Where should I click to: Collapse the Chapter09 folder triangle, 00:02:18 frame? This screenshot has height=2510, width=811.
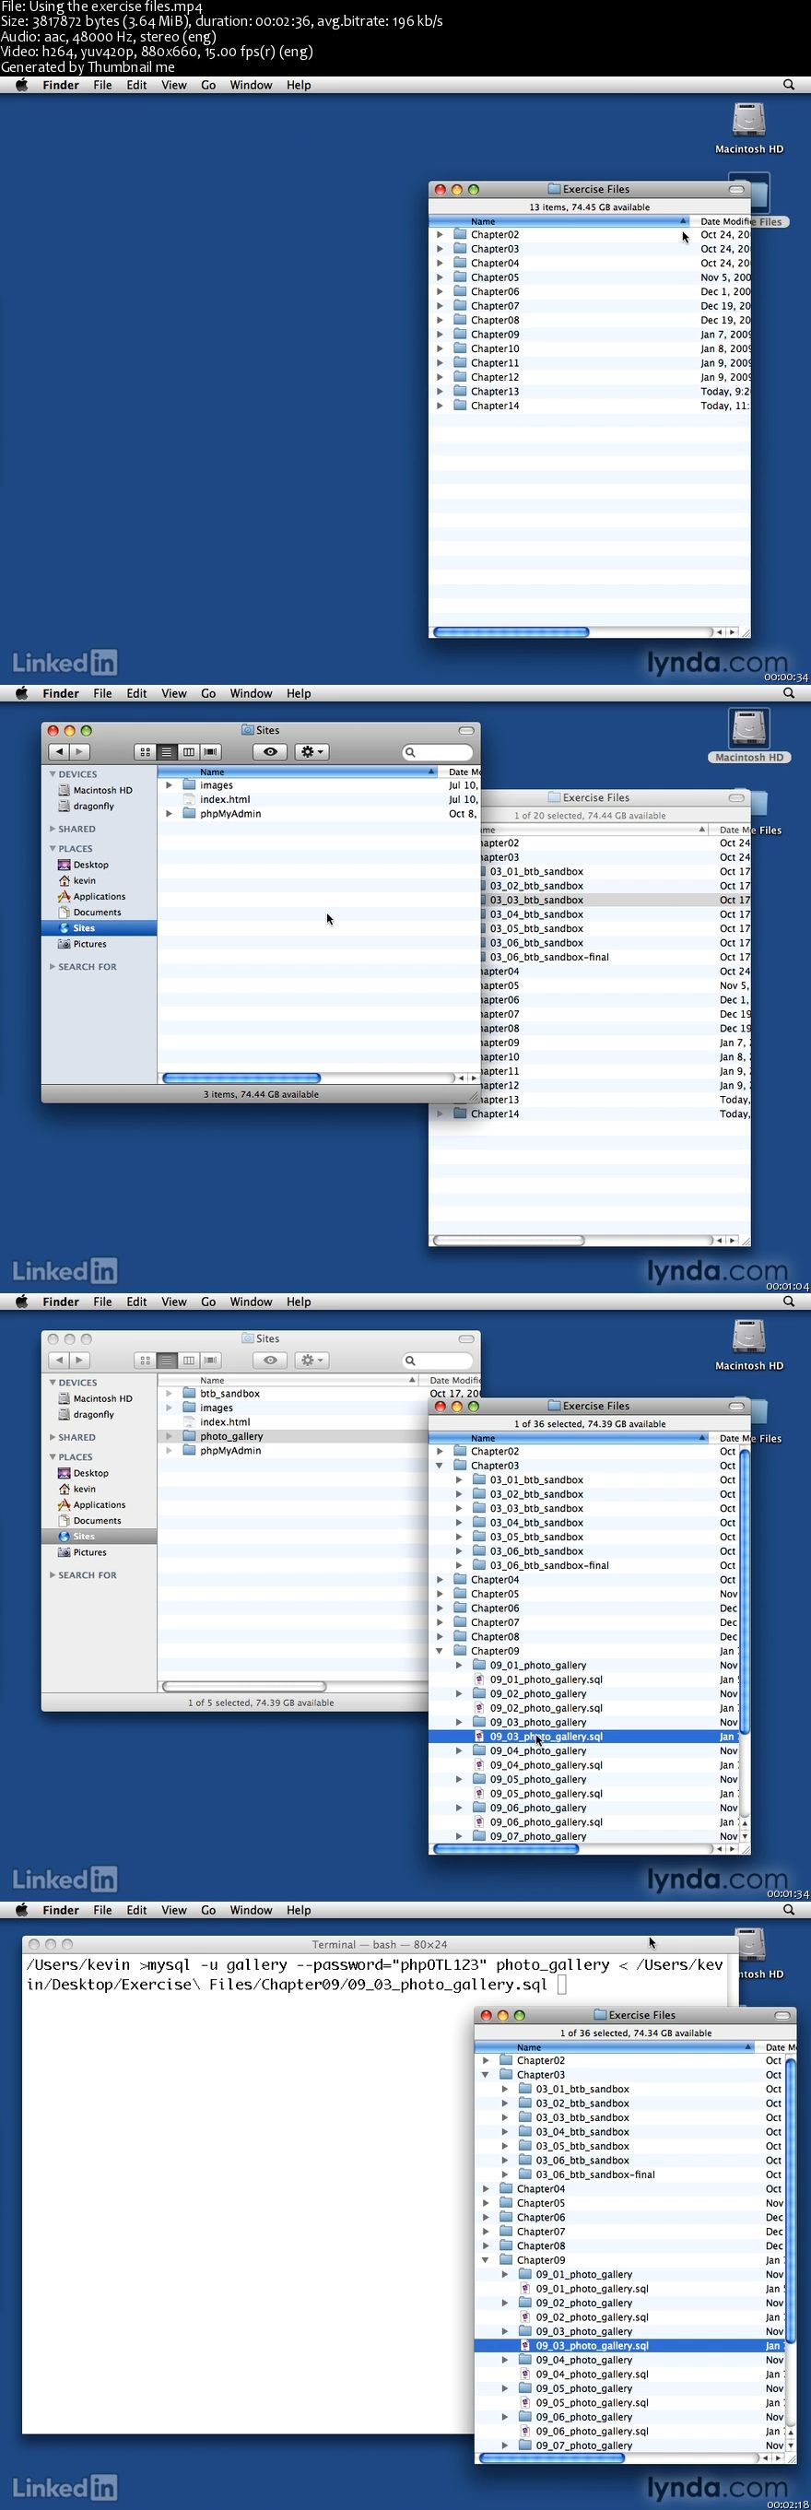coord(486,2259)
